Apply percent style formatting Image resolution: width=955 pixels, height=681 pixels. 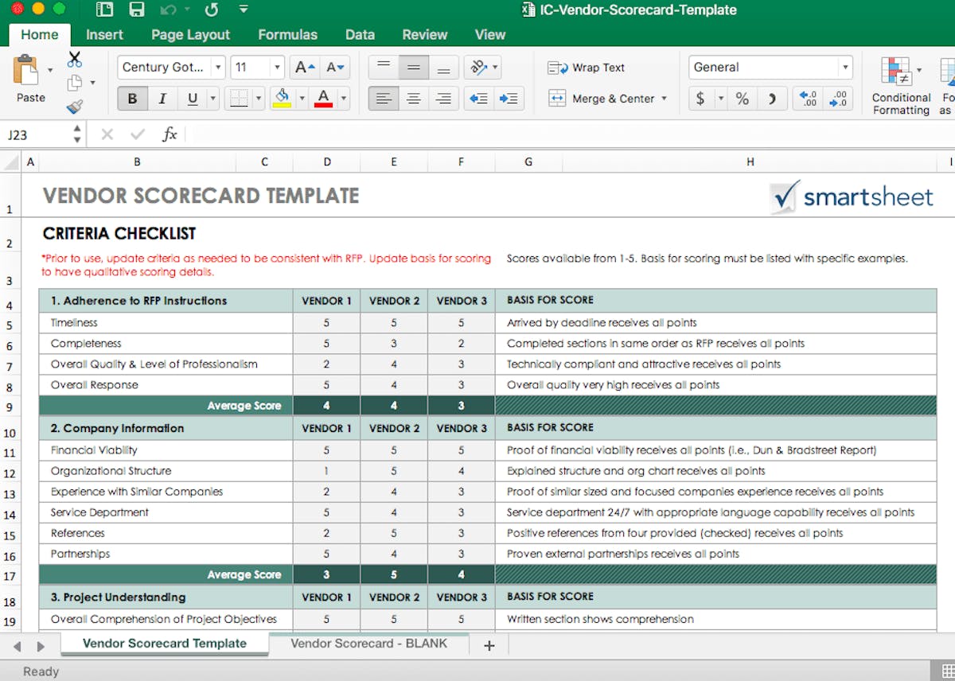[x=742, y=99]
